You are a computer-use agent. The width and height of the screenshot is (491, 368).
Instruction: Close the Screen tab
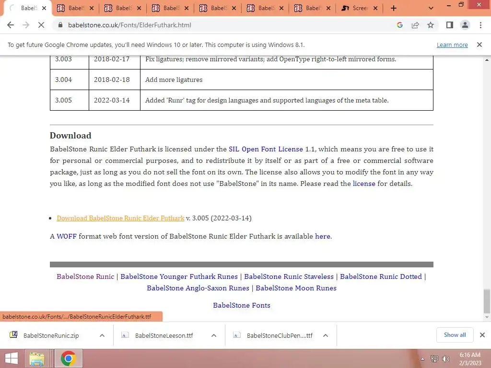point(375,8)
